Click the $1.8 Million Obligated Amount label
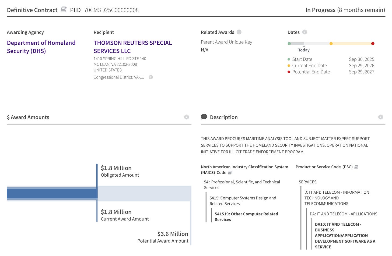392x256 pixels. (x=120, y=171)
